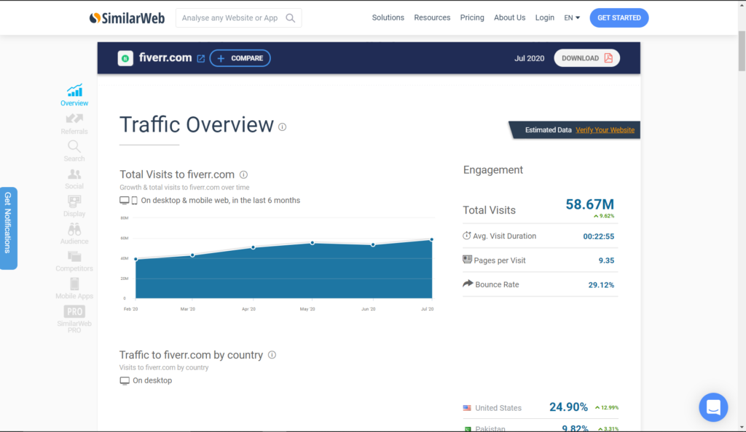Open the Mobile Apps sidebar icon
The height and width of the screenshot is (432, 746).
pyautogui.click(x=74, y=284)
